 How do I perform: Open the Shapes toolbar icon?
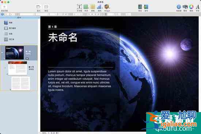[86, 8]
